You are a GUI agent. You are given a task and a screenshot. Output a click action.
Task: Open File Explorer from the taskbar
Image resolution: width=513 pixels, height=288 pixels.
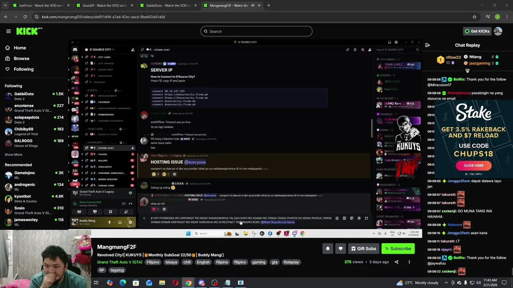tap(162, 283)
